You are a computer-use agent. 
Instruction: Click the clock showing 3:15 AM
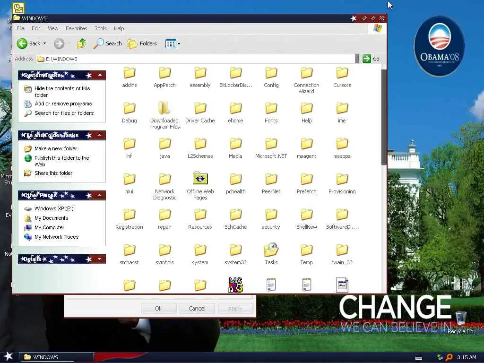467,357
